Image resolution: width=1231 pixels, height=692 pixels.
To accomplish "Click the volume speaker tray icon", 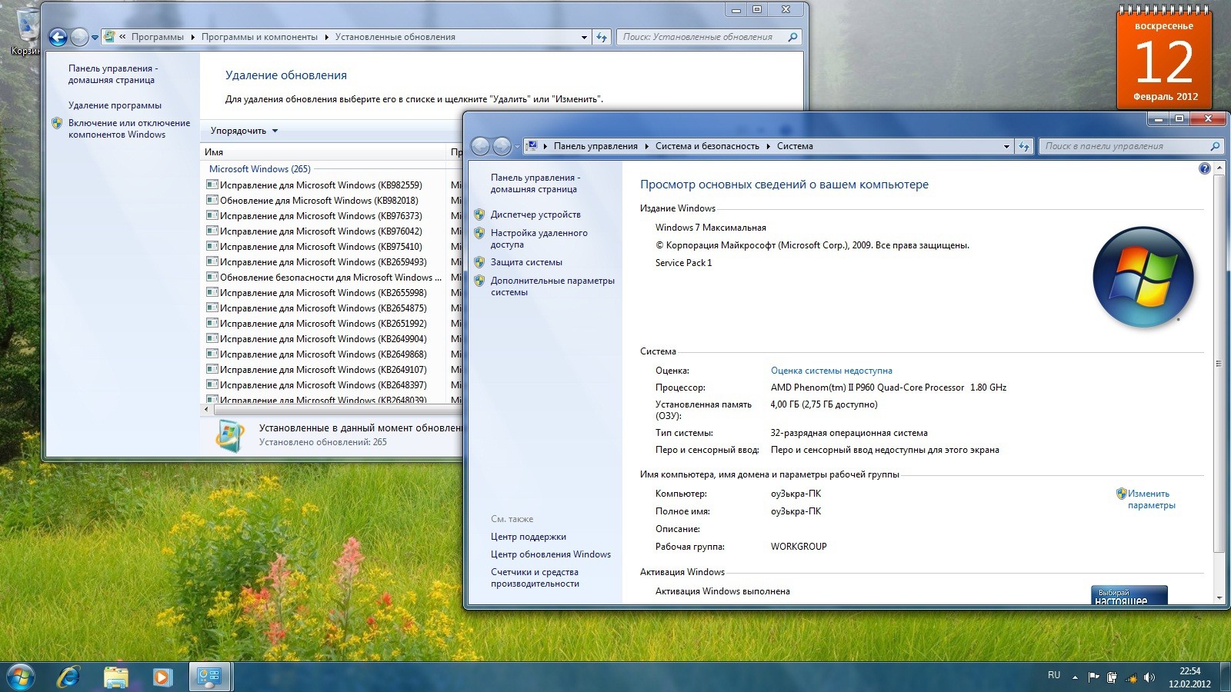I will [x=1149, y=677].
